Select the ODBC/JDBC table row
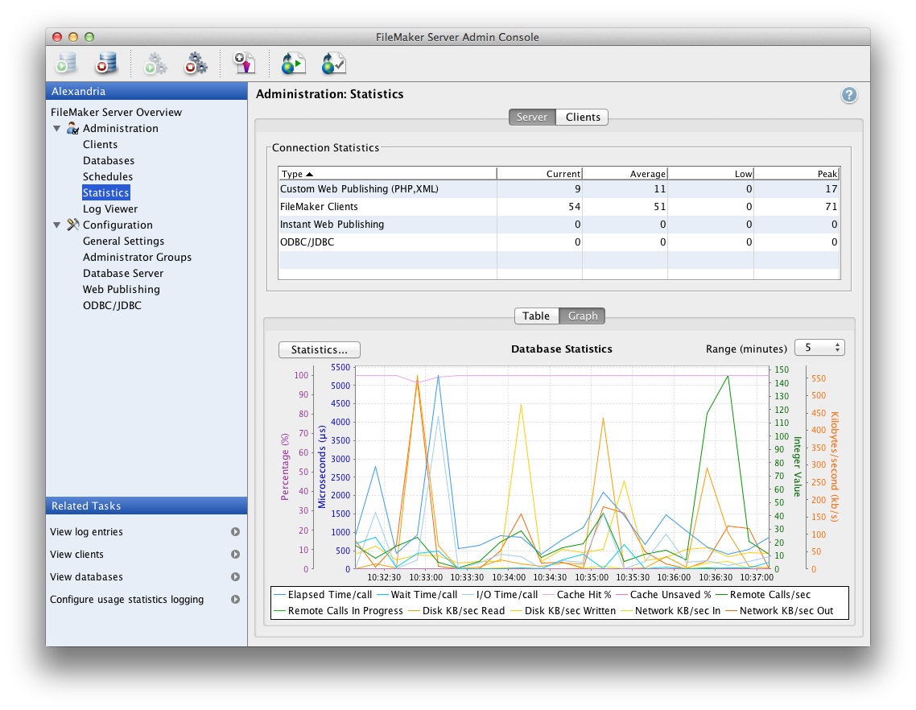 (559, 242)
